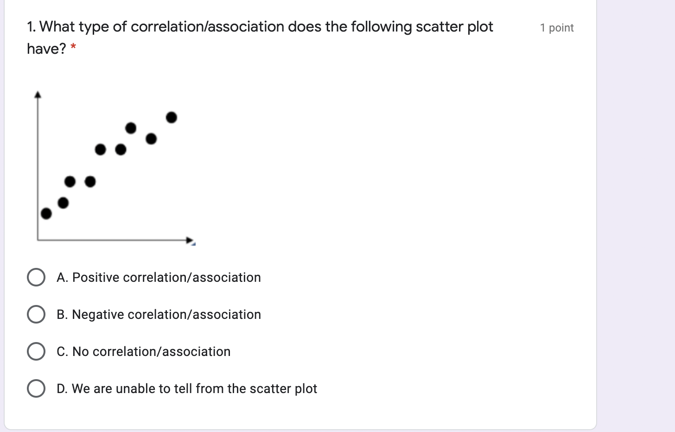Click the small resize handle below the plot
Image resolution: width=675 pixels, height=432 pixels.
(x=193, y=244)
